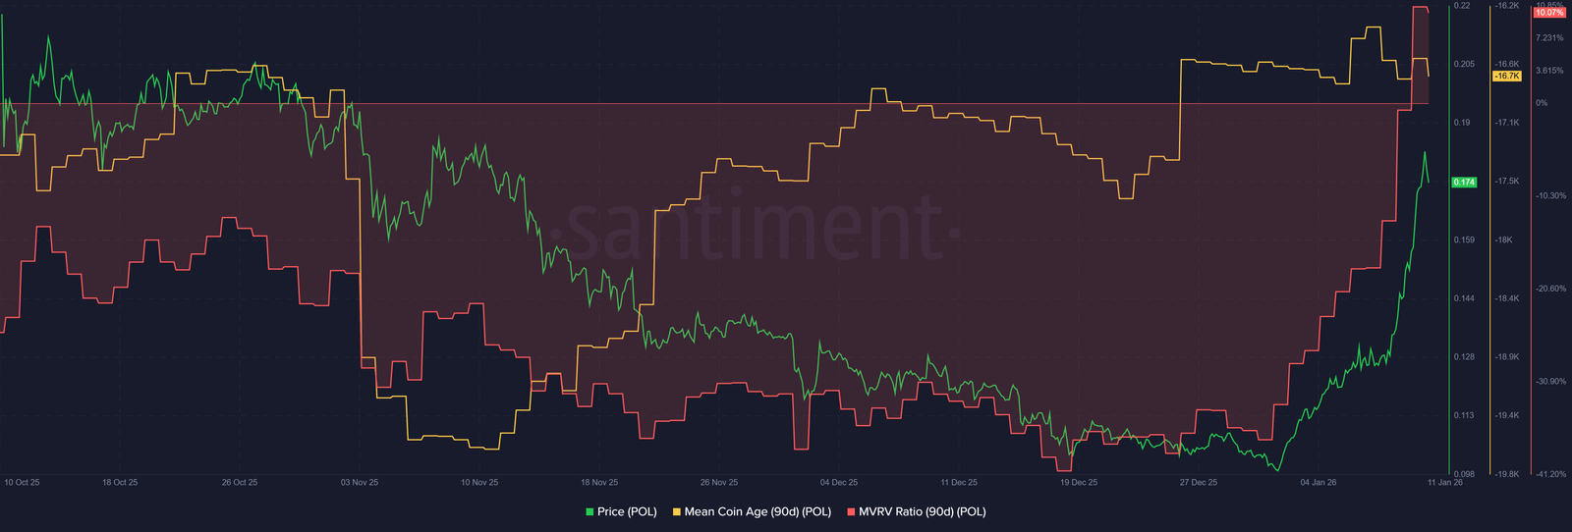Click the 26 Nov 25 axis date
Screen dimensions: 1572x532
(719, 483)
